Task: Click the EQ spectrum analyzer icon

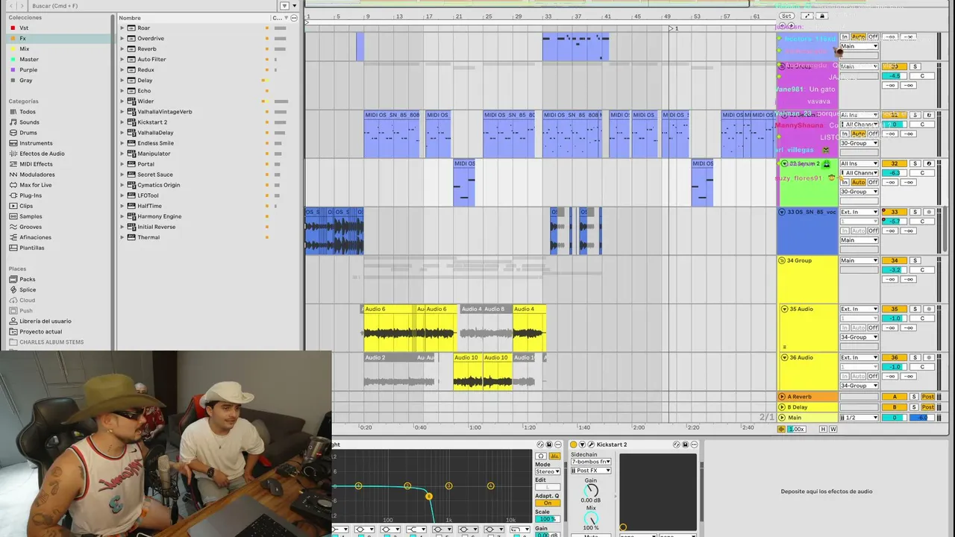Action: (554, 456)
